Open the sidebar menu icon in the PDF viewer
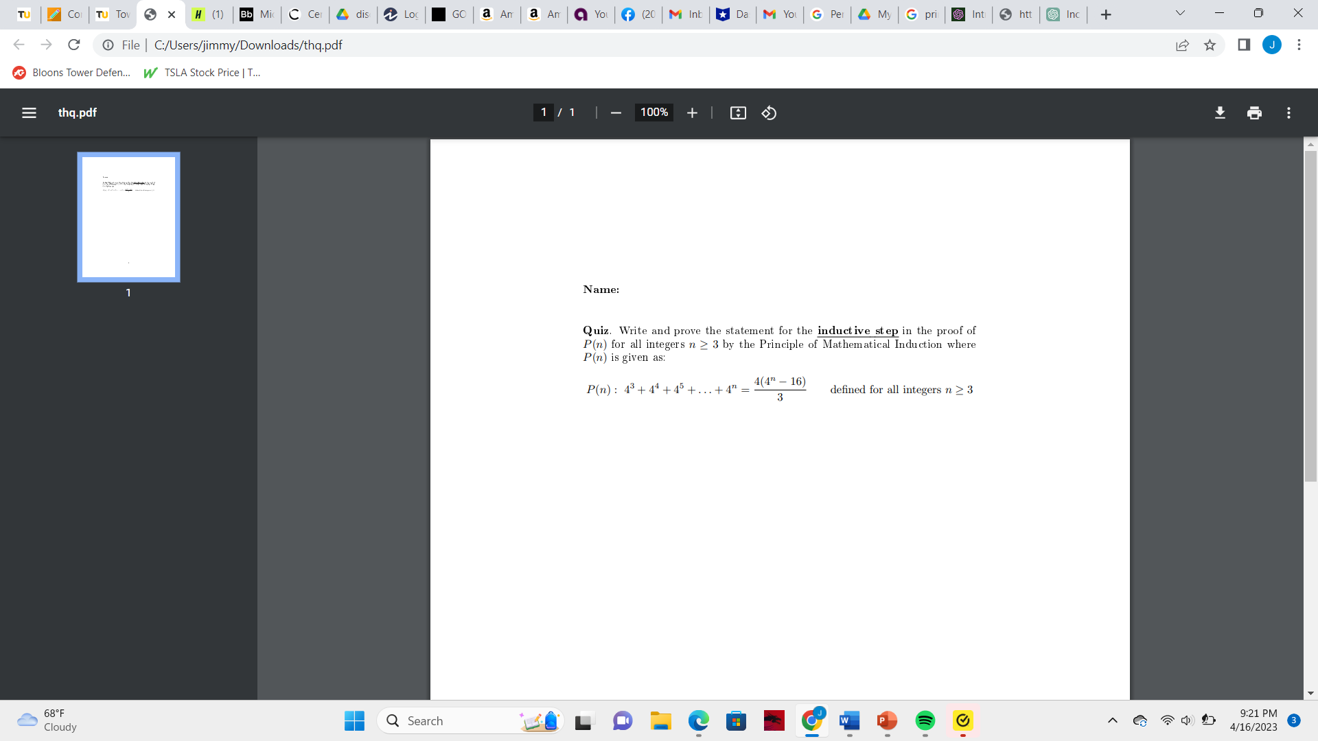This screenshot has width=1318, height=741. [29, 113]
